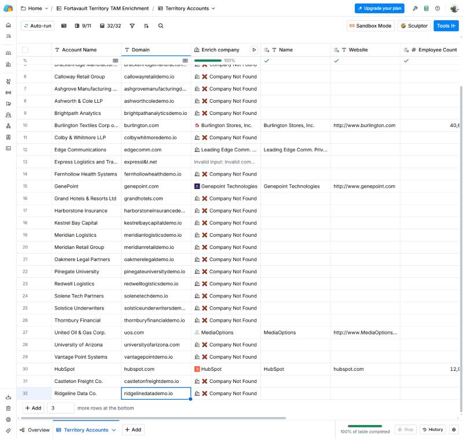Open the History button
Viewport: 463px width, 439px height.
433,430
